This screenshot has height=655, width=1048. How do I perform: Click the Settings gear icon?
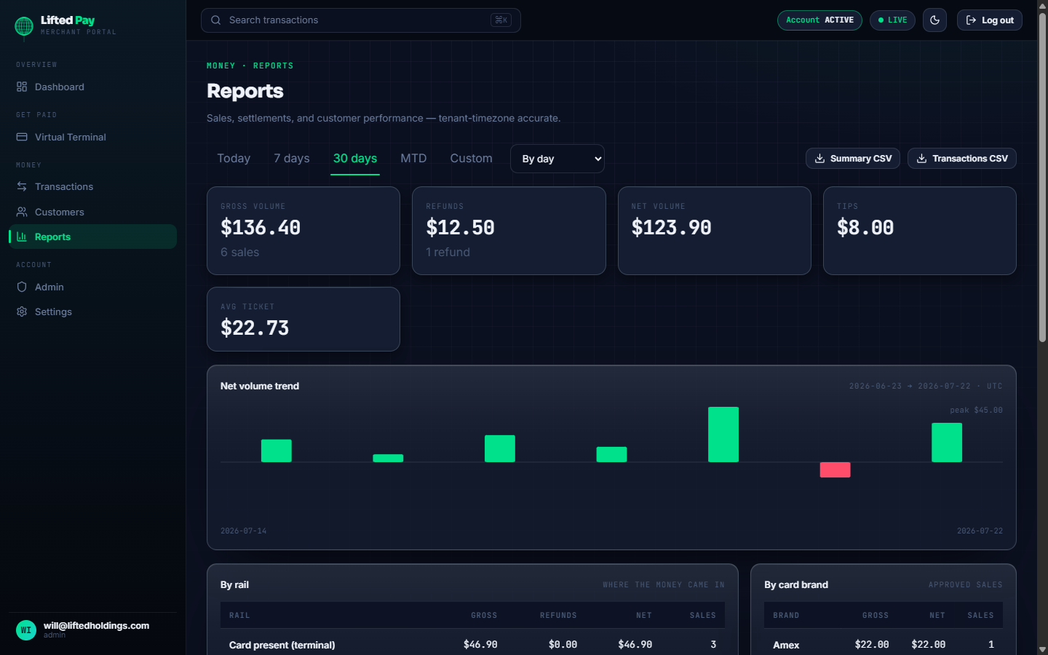[x=22, y=311]
